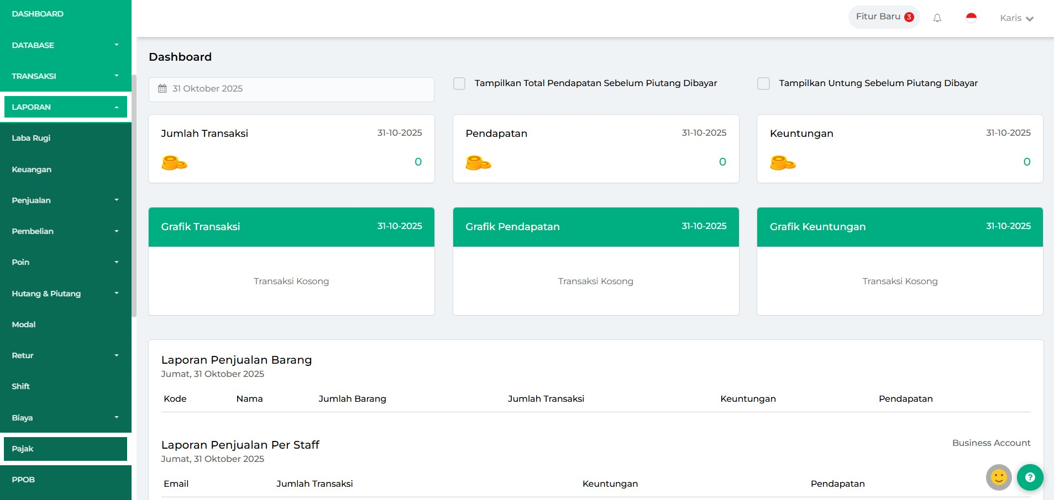Click the notification bell icon
The width and height of the screenshot is (1054, 500).
[937, 18]
